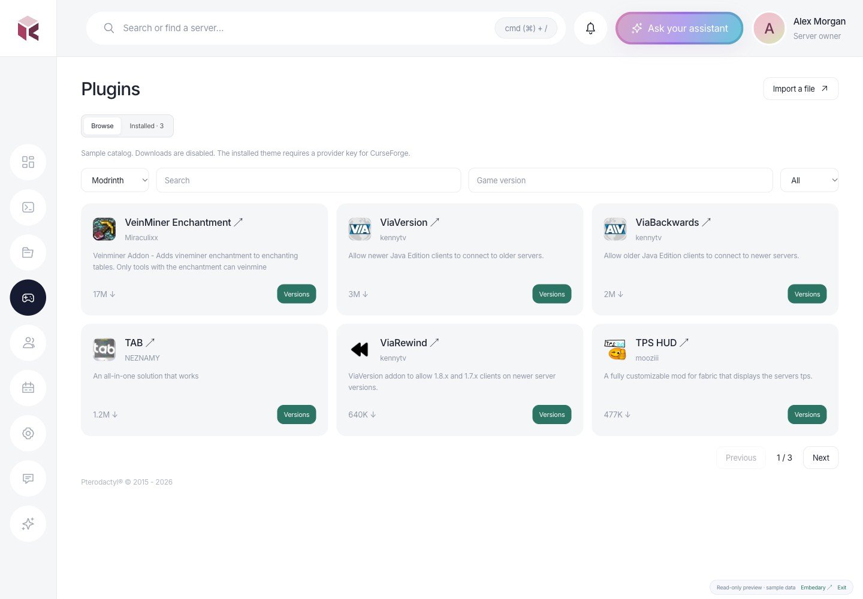
Task: Open the settings gear icon in sidebar
Action: point(28,434)
